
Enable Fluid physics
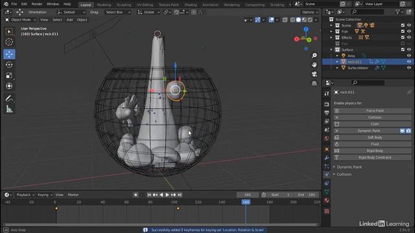(x=372, y=144)
